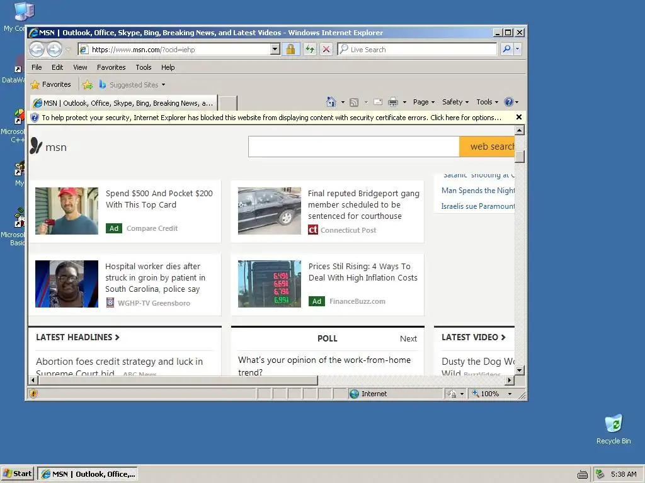
Task: Select the MSN browser tab
Action: click(x=123, y=103)
